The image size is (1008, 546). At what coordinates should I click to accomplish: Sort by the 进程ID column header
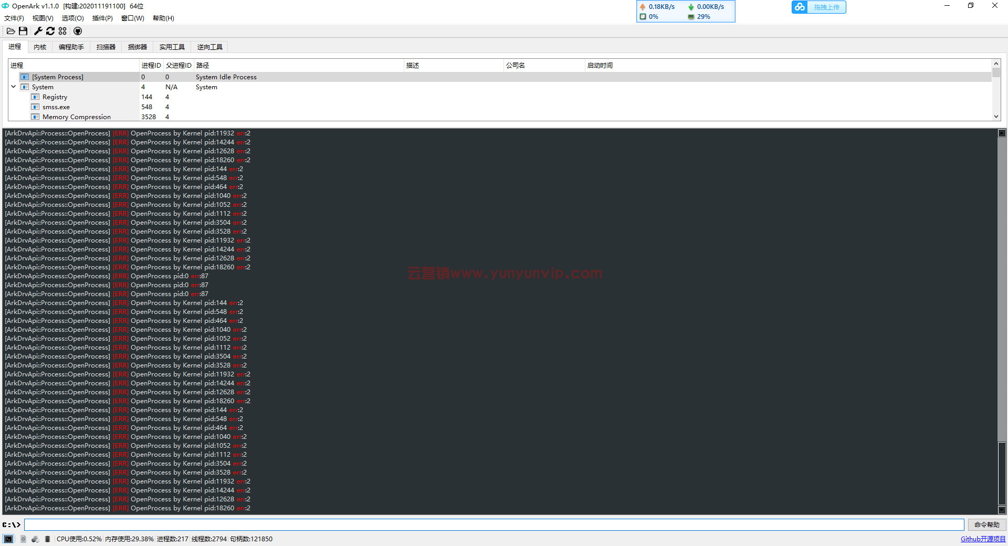[151, 66]
